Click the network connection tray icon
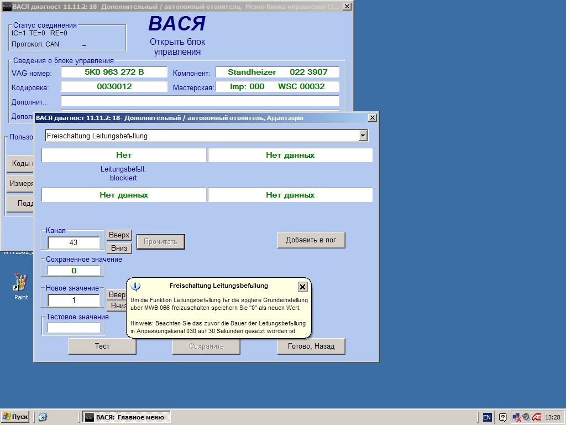The image size is (566, 425). [x=516, y=417]
